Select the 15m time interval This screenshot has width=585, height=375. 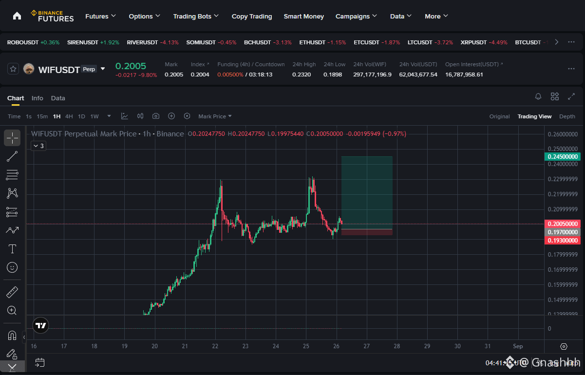[x=42, y=116]
